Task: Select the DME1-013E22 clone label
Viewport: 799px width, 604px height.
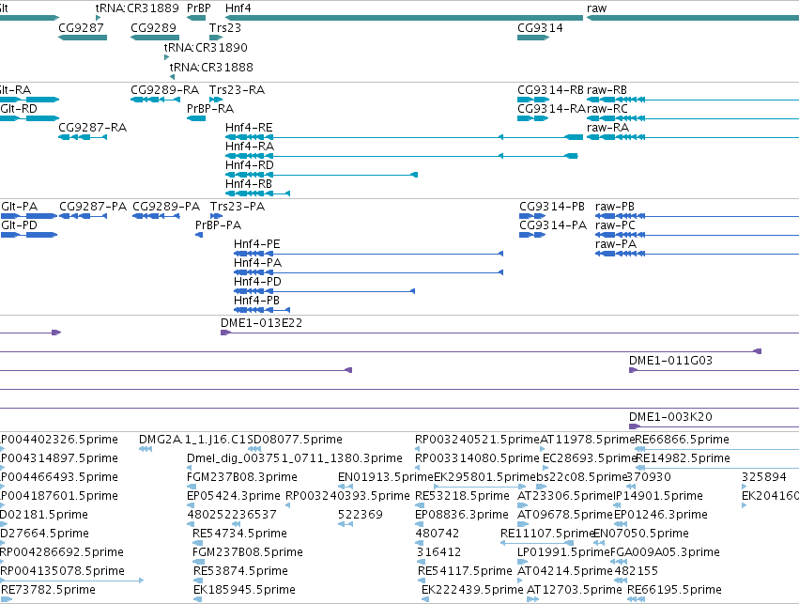Action: (x=261, y=323)
